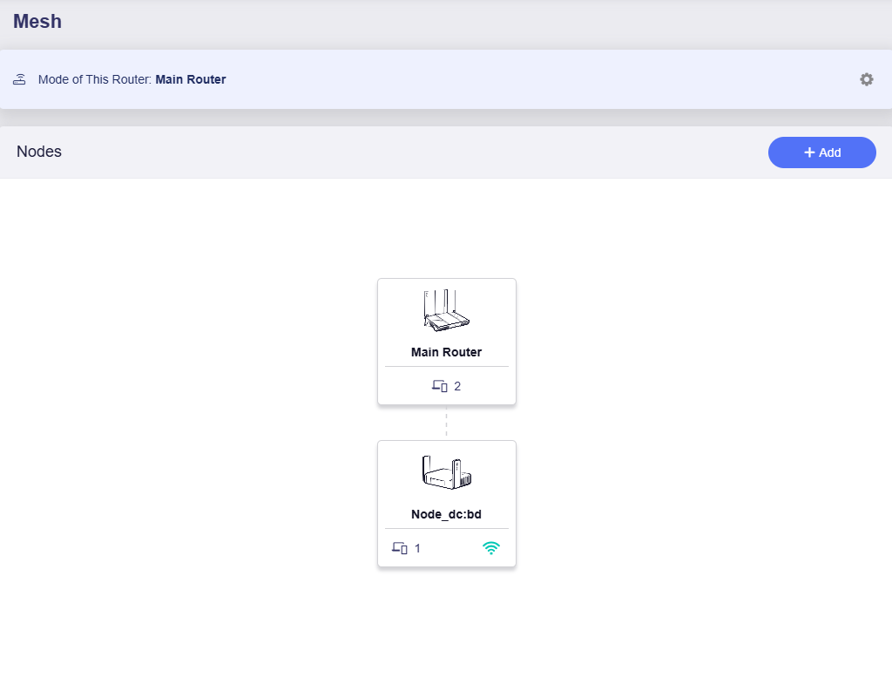Click the Nodes section label

(x=38, y=152)
